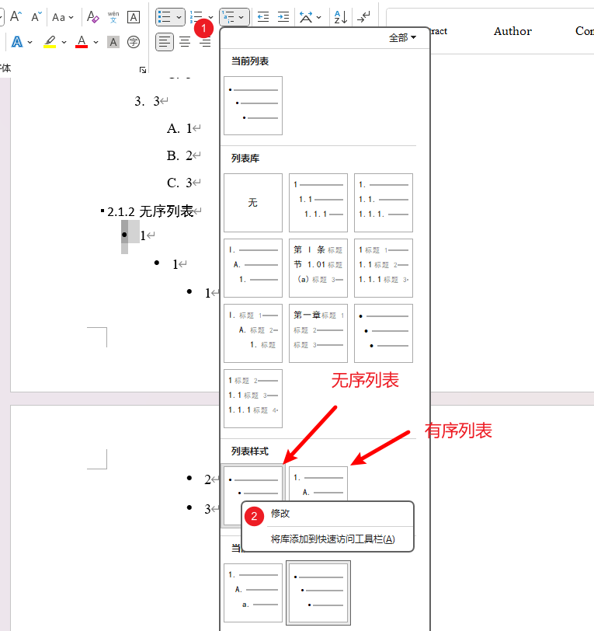Choose the I., A., 1. list thumbnail
Viewport: 594px width, 631px height.
pyautogui.click(x=253, y=268)
